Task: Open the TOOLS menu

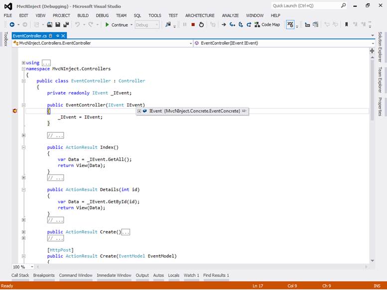Action: click(x=155, y=15)
